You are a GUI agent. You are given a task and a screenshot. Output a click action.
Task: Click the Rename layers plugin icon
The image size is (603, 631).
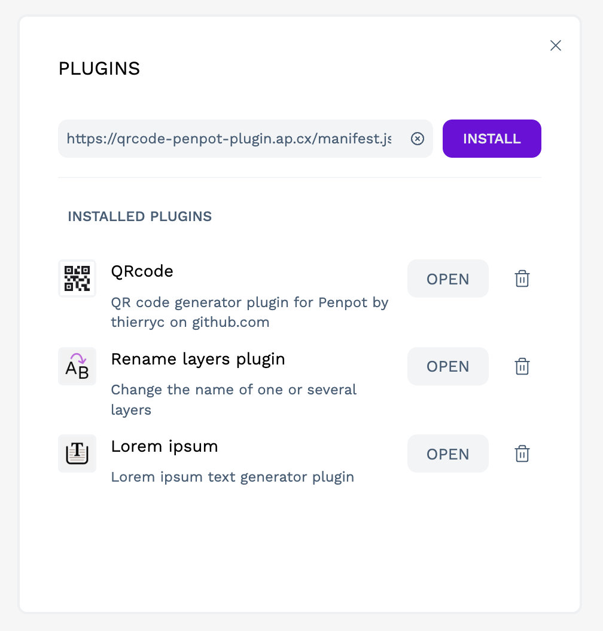[x=77, y=366]
